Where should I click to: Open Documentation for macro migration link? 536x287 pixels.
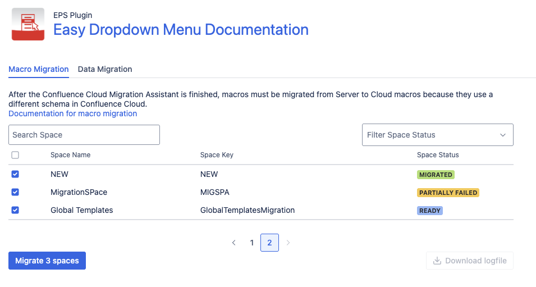pyautogui.click(x=73, y=113)
